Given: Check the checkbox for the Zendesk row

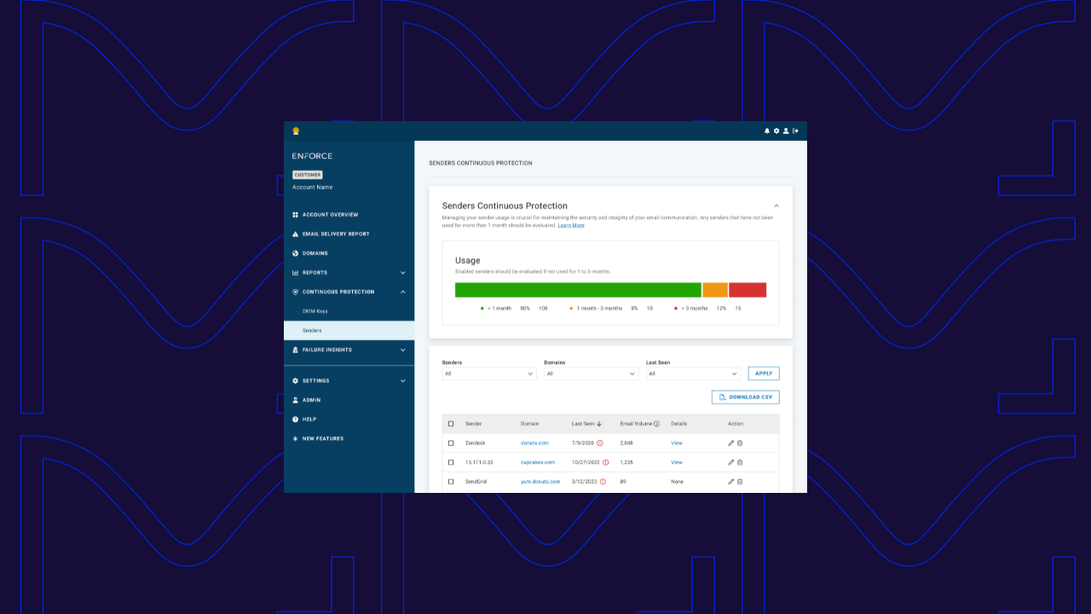Looking at the screenshot, I should point(451,443).
